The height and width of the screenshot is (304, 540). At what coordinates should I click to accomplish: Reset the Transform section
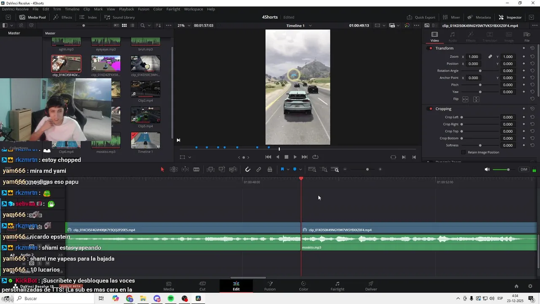[x=532, y=48]
